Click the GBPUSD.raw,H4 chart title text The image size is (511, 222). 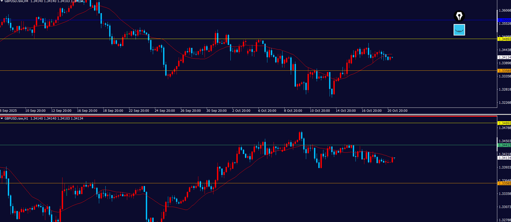tap(16, 1)
